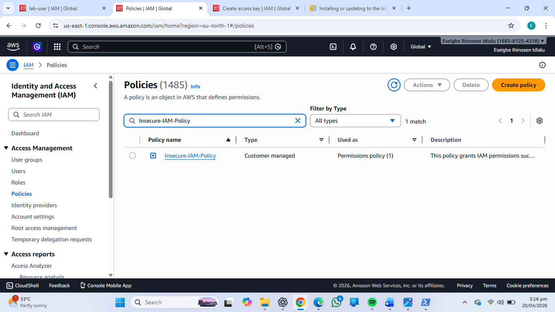
Task: Open File Explorer from the taskbar
Action: click(x=265, y=302)
